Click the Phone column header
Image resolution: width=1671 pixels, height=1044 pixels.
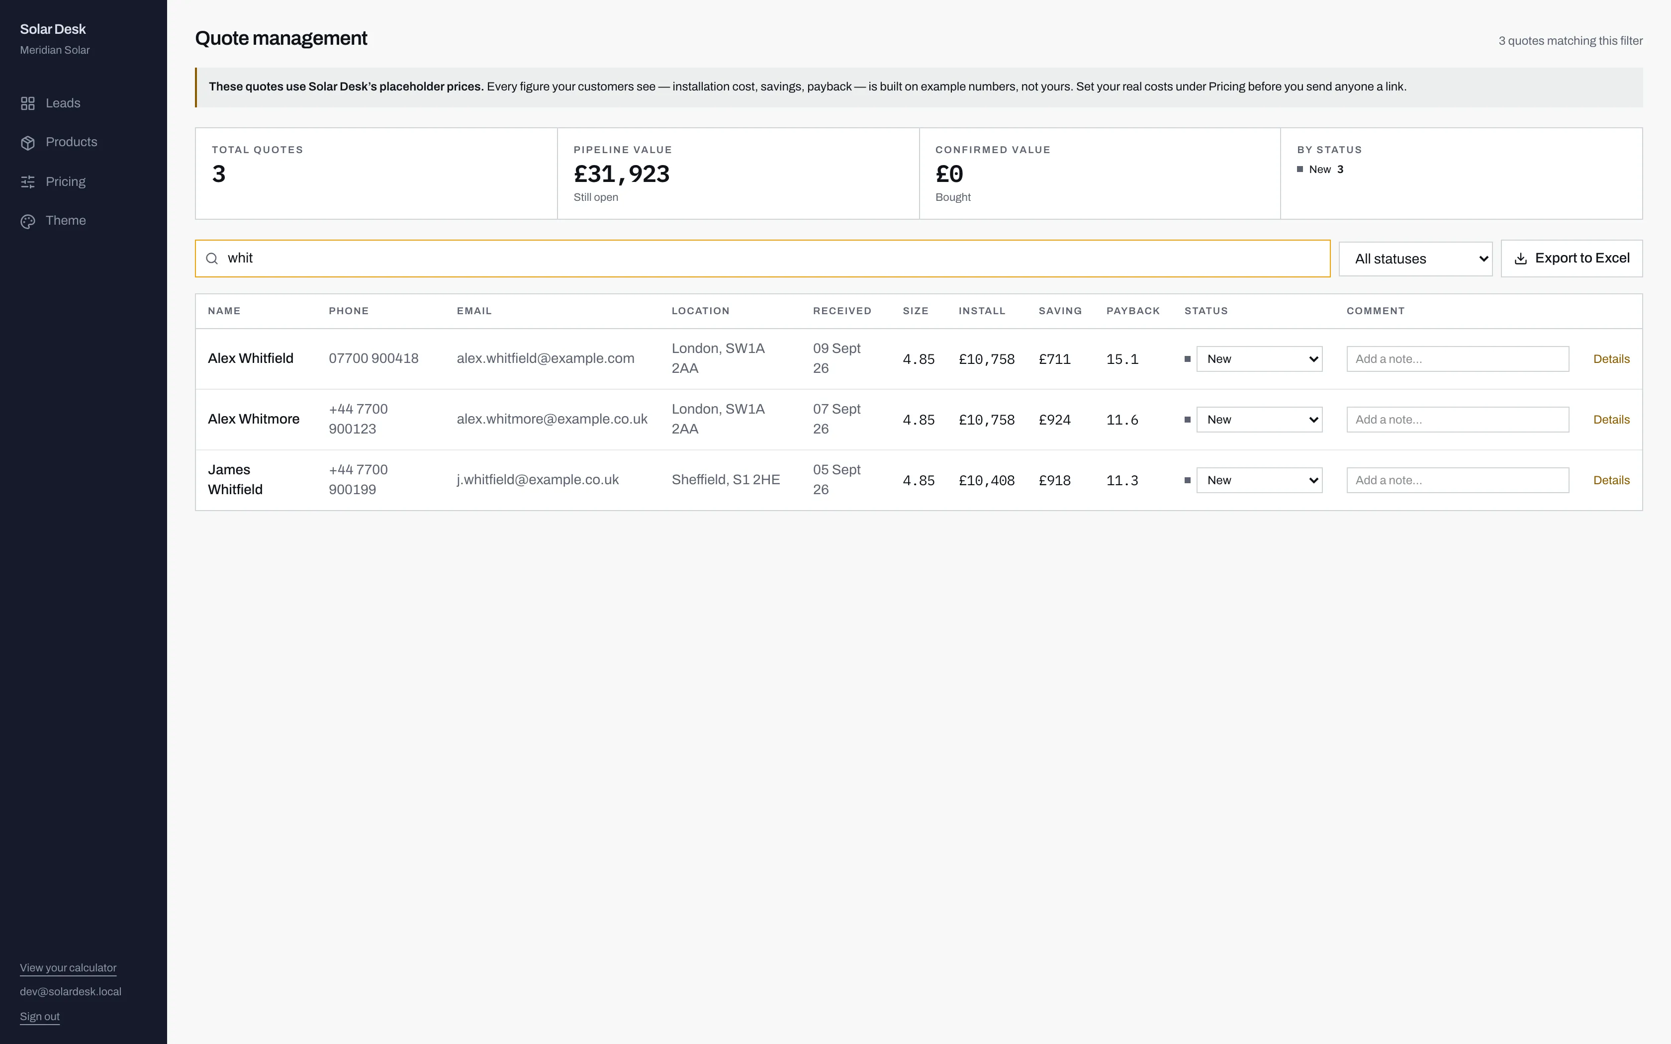tap(349, 311)
